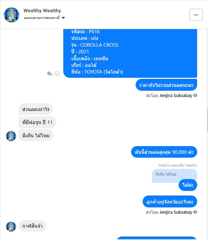Click Wealthy Wealthy profile picture in header
Viewport: 208px width, 240px height.
[x=12, y=15]
